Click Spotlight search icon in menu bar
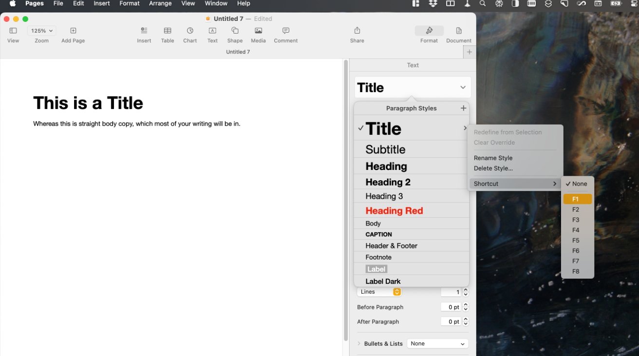The width and height of the screenshot is (639, 356). coord(483,3)
